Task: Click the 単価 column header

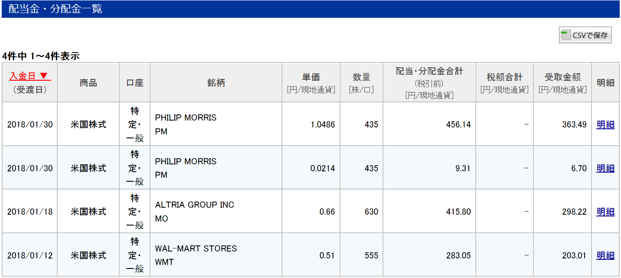Action: pyautogui.click(x=311, y=77)
